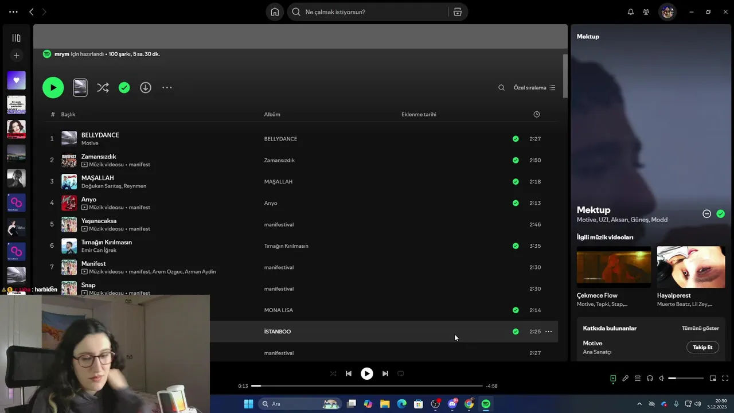Toggle the green saved check beside Mektup
The image size is (734, 413).
(721, 213)
